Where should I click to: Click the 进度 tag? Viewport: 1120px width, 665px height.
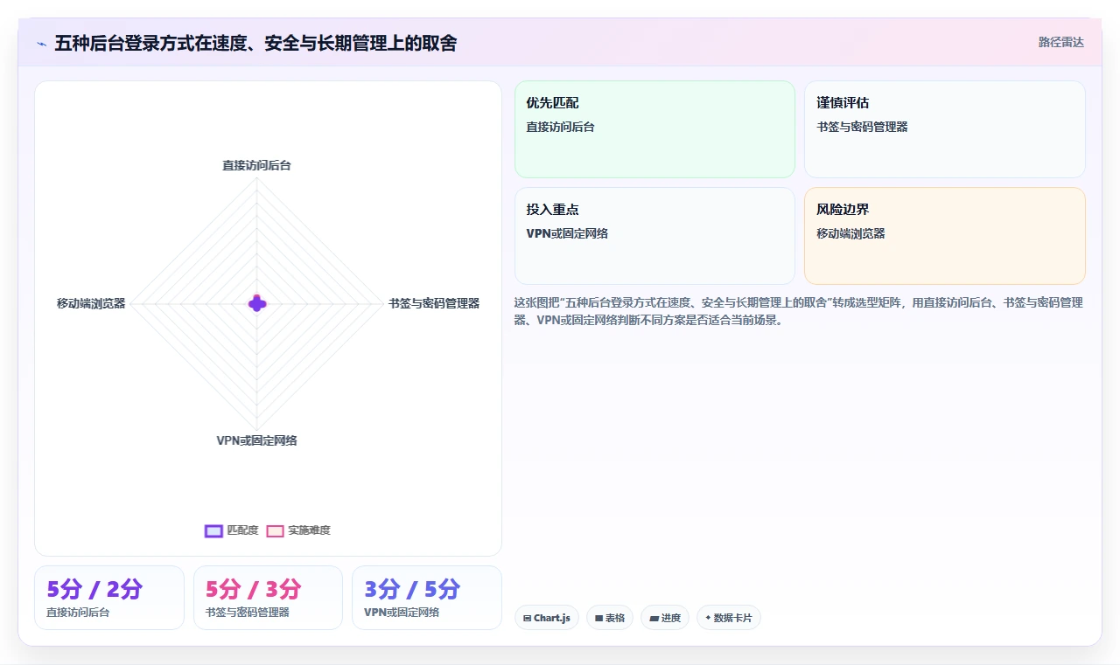(x=665, y=618)
